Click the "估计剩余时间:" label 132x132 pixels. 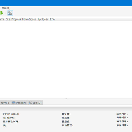pos(11,122)
